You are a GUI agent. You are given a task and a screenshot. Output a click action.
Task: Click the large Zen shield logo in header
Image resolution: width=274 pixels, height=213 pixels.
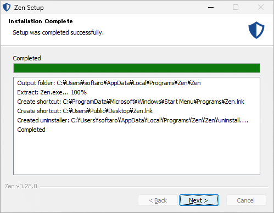(x=256, y=30)
